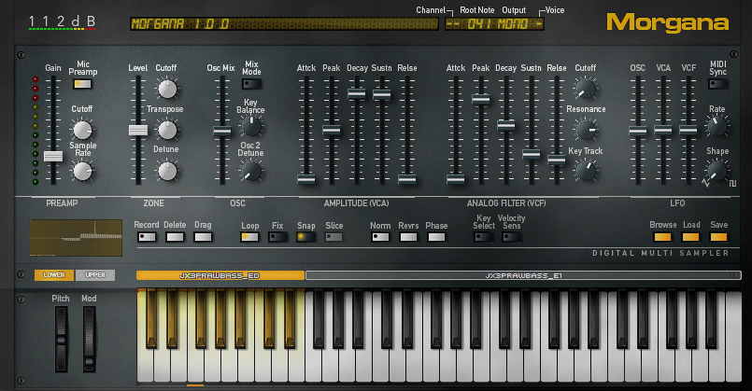The image size is (752, 391).
Task: Click the Resonance knob
Action: point(586,130)
